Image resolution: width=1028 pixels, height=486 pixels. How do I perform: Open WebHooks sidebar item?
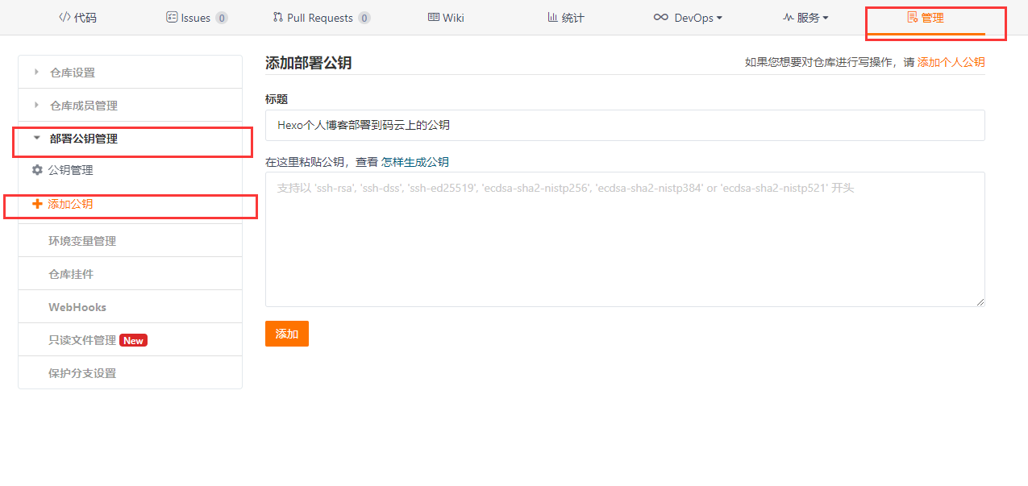130,306
